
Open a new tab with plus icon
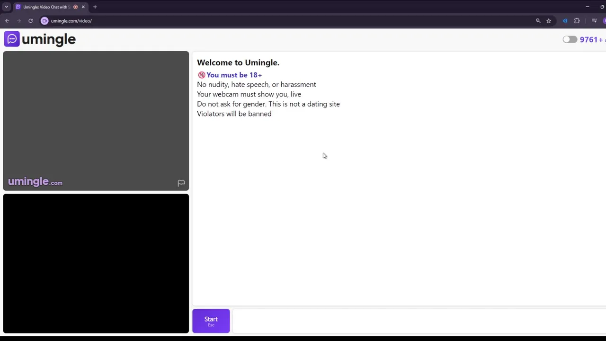(95, 7)
